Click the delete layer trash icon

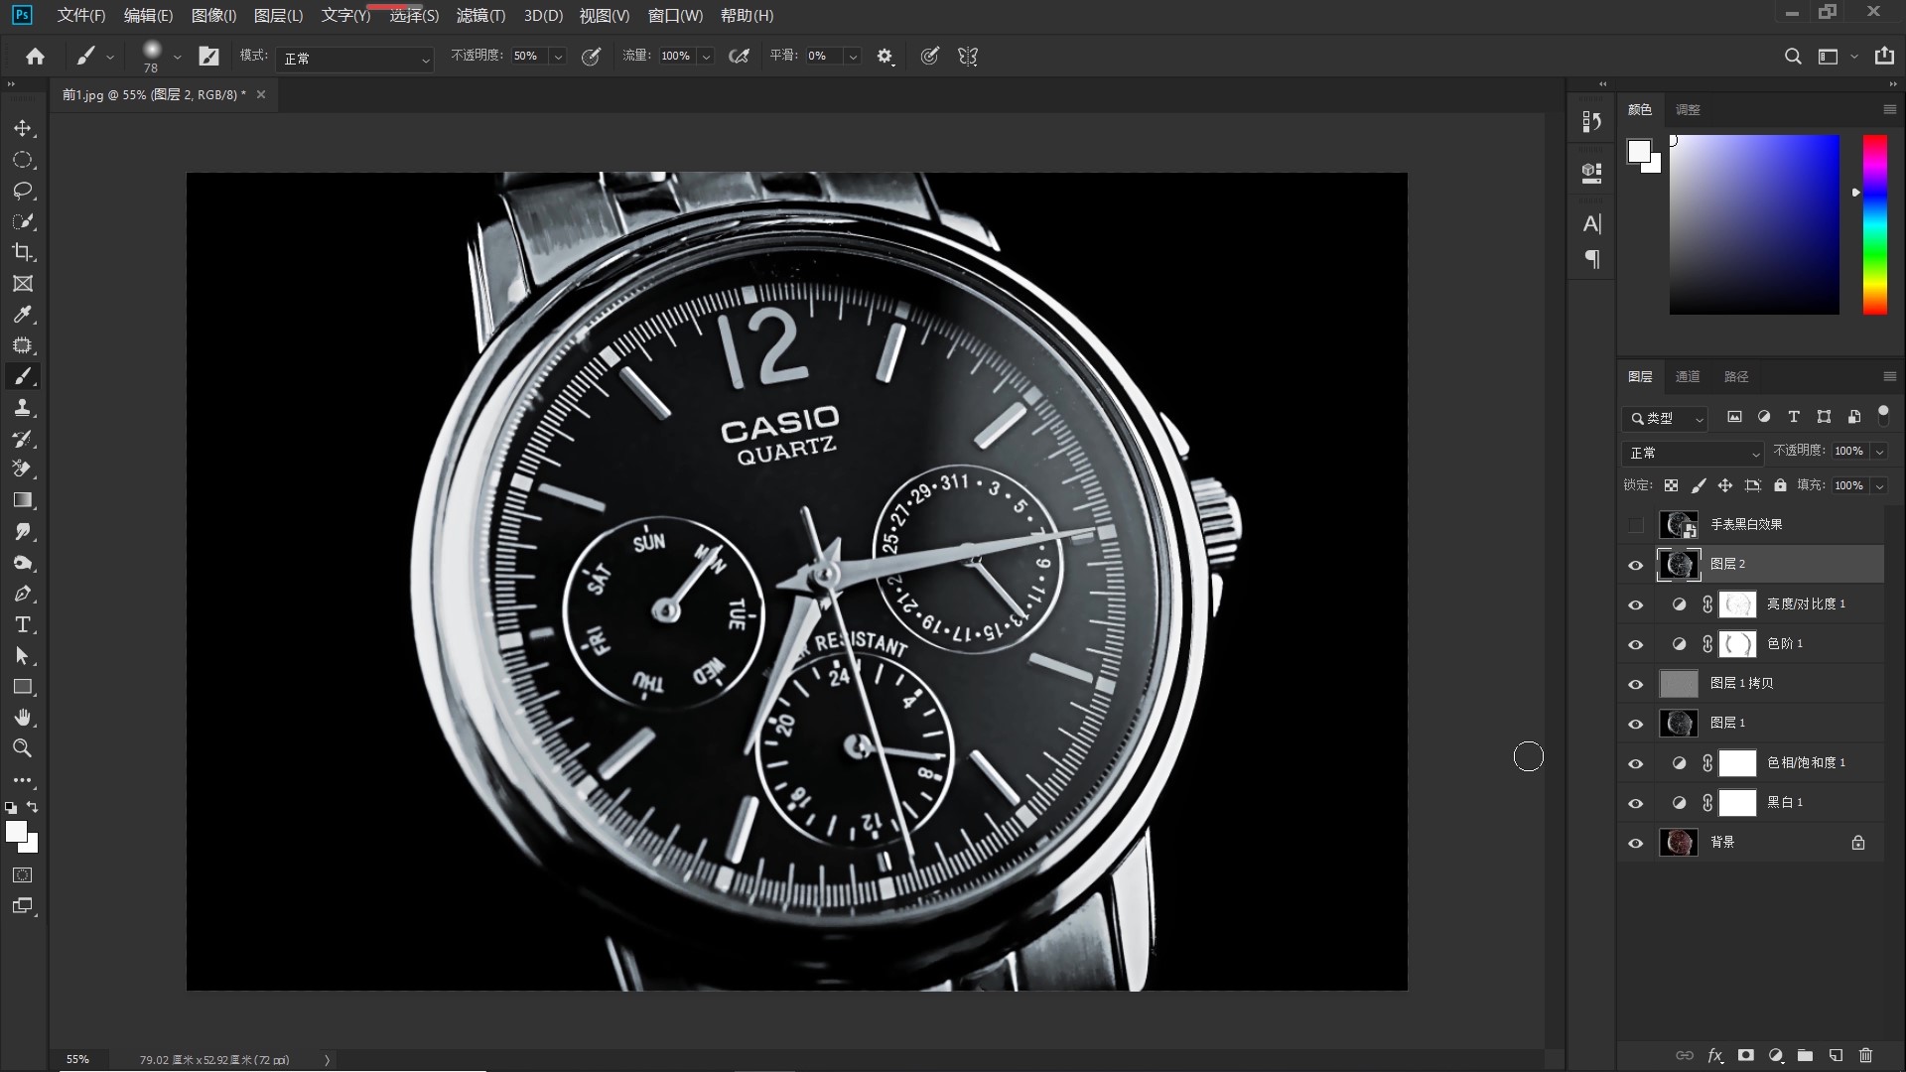pos(1865,1055)
